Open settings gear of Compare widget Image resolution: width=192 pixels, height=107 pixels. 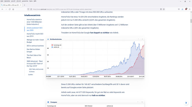(142, 102)
